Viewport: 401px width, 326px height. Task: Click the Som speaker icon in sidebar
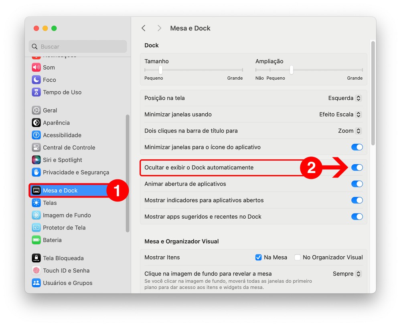(x=36, y=67)
